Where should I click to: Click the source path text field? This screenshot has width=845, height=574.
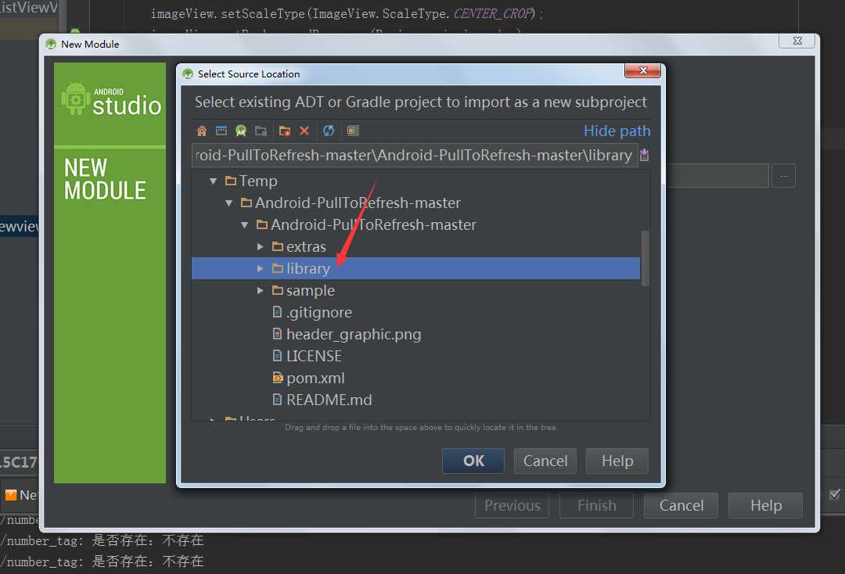pos(415,155)
